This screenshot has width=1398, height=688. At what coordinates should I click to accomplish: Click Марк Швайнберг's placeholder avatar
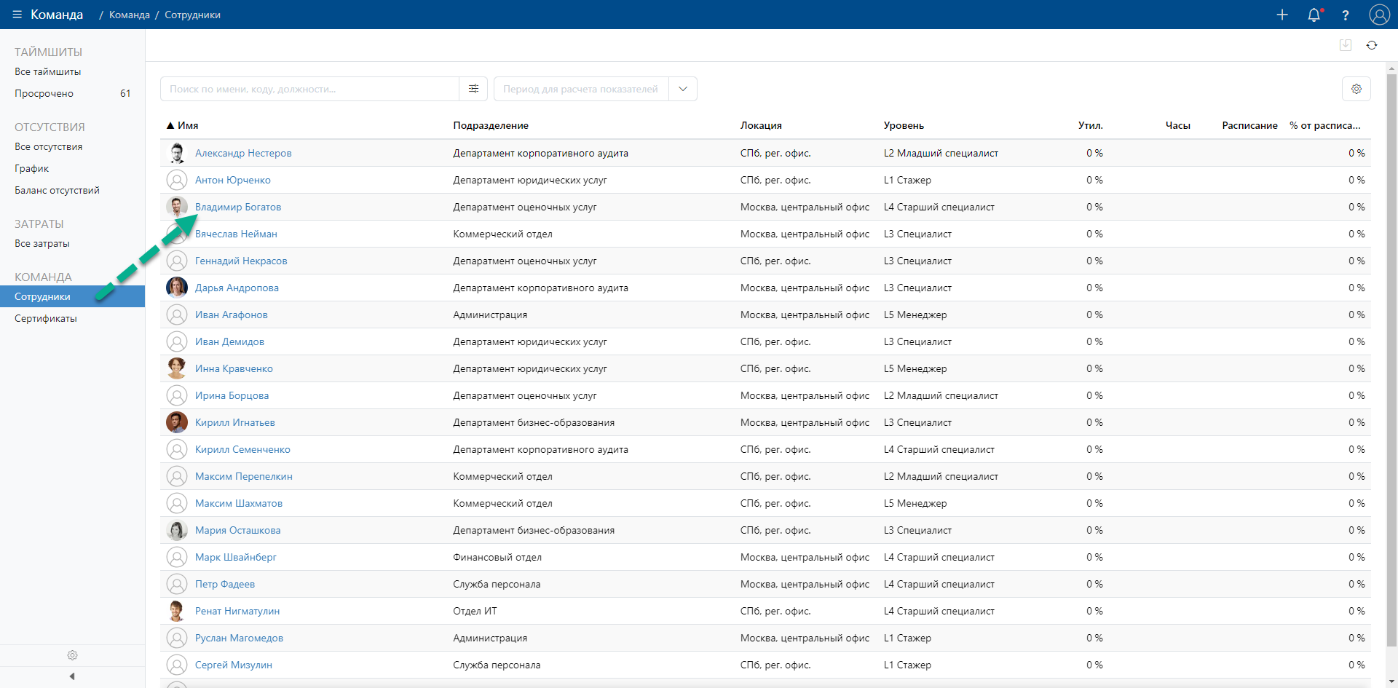[x=177, y=557]
